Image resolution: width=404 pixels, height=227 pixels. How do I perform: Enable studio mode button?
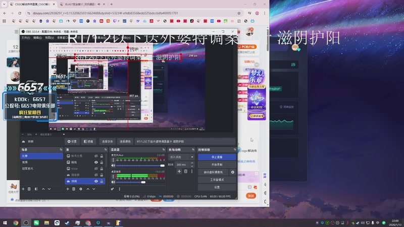pos(217,180)
